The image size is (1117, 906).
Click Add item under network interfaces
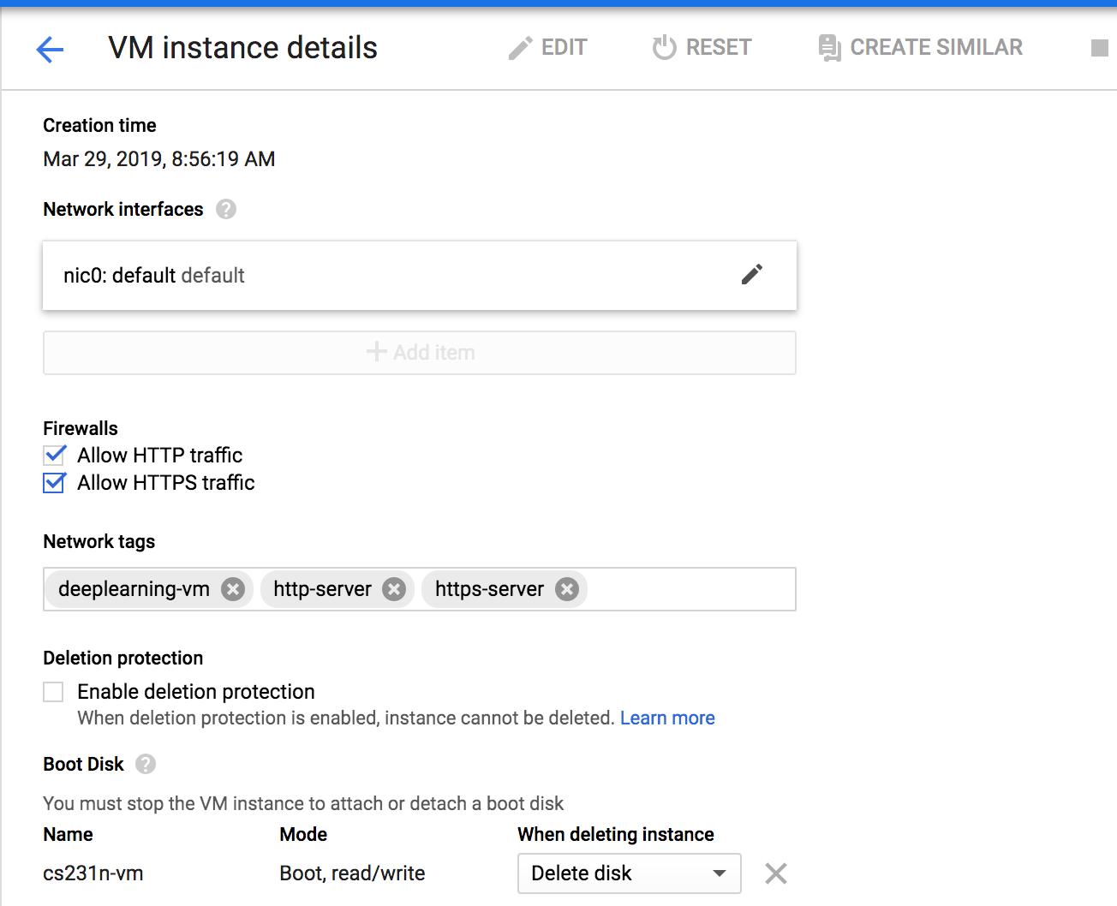[420, 353]
